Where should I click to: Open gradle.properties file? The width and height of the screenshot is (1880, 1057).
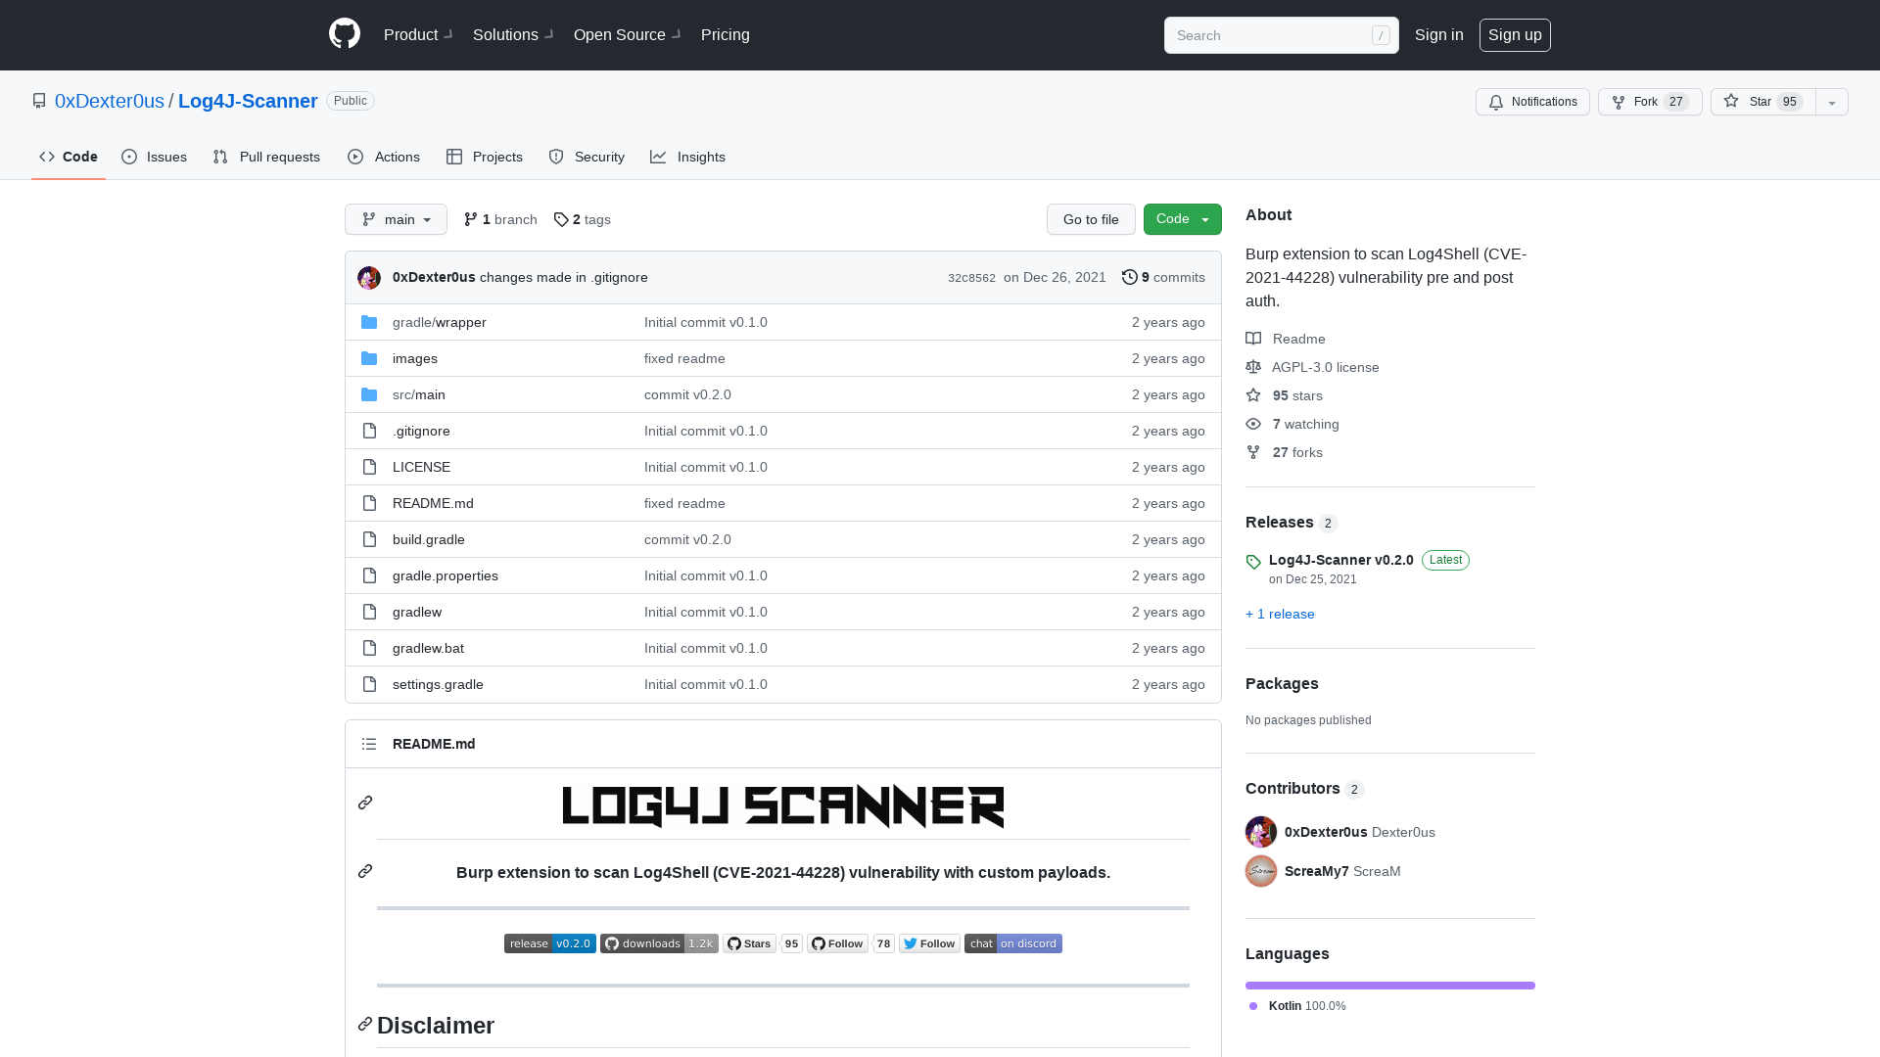pyautogui.click(x=446, y=575)
